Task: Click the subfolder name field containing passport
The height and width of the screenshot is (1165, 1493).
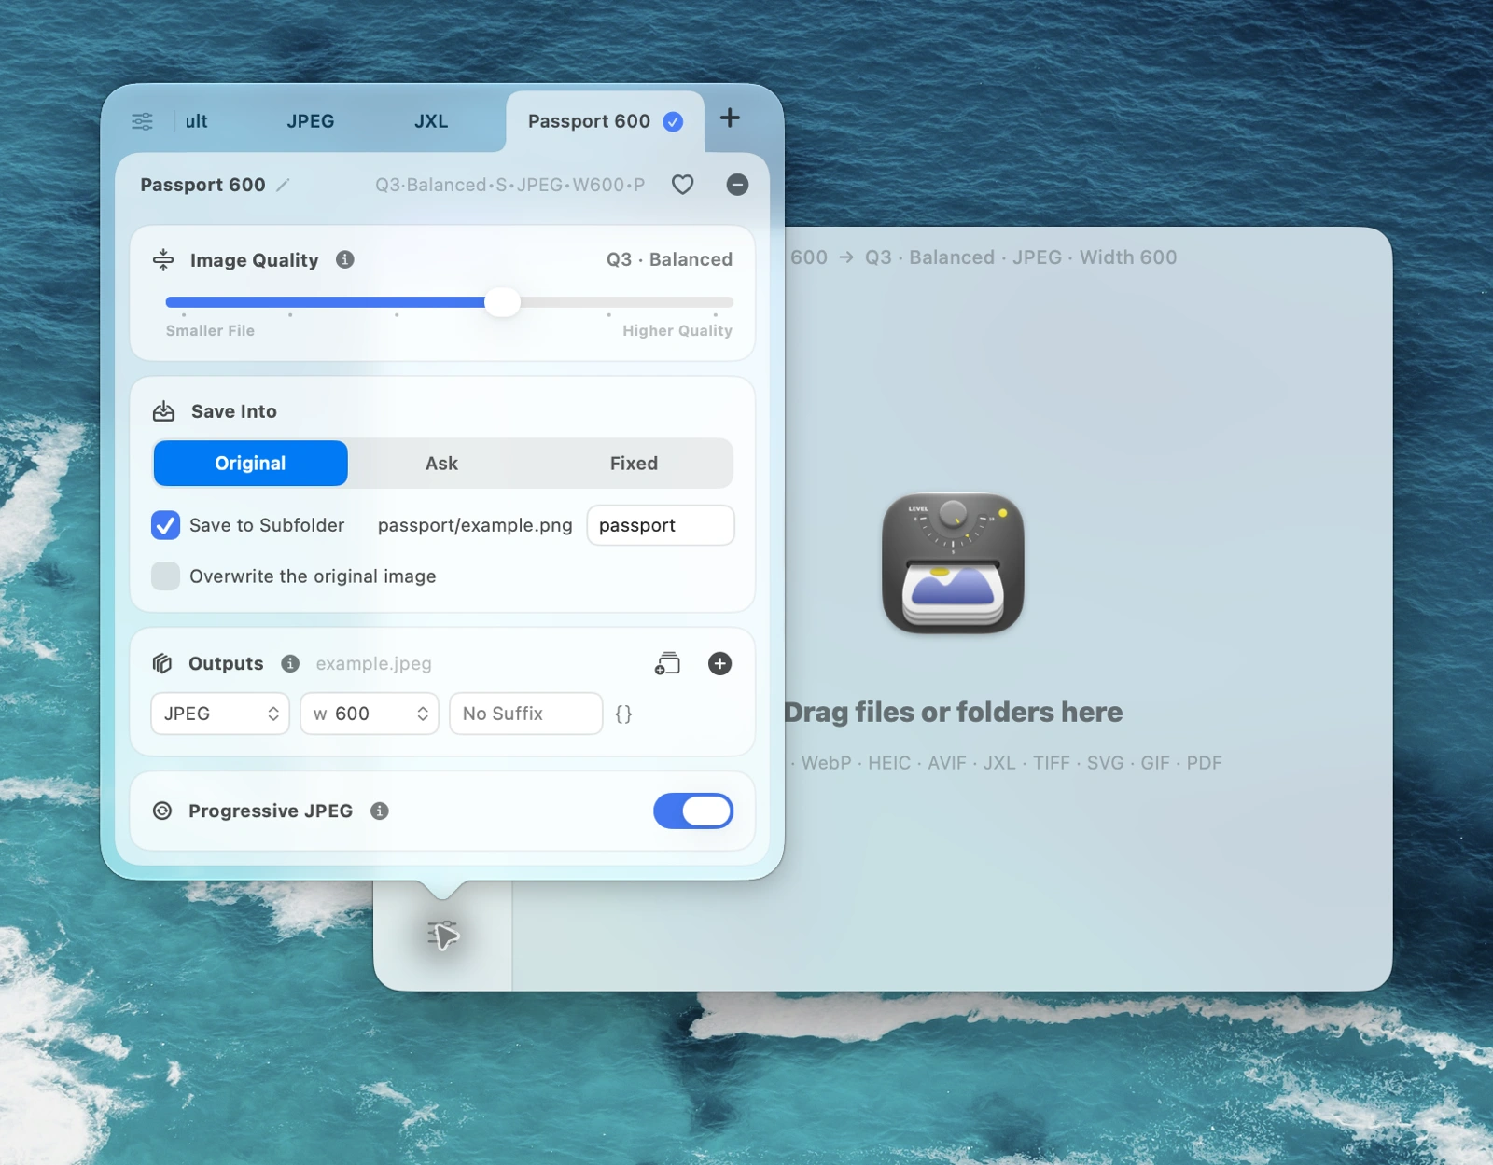Action: point(661,525)
